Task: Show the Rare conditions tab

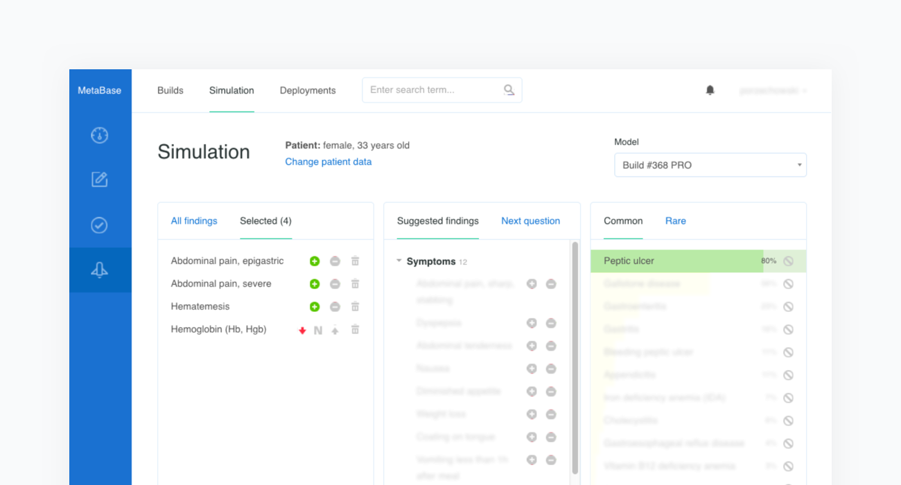Action: (x=676, y=221)
